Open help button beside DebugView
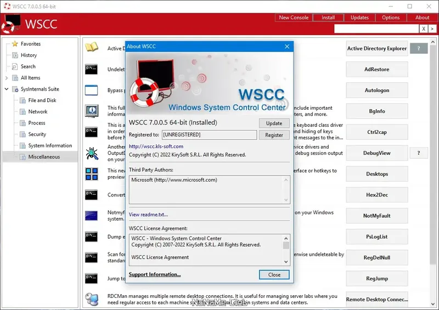The image size is (439, 310). (x=419, y=153)
